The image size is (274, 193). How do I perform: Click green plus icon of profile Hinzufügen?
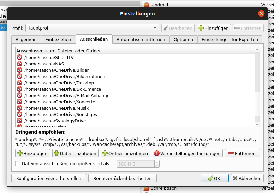click(201, 28)
